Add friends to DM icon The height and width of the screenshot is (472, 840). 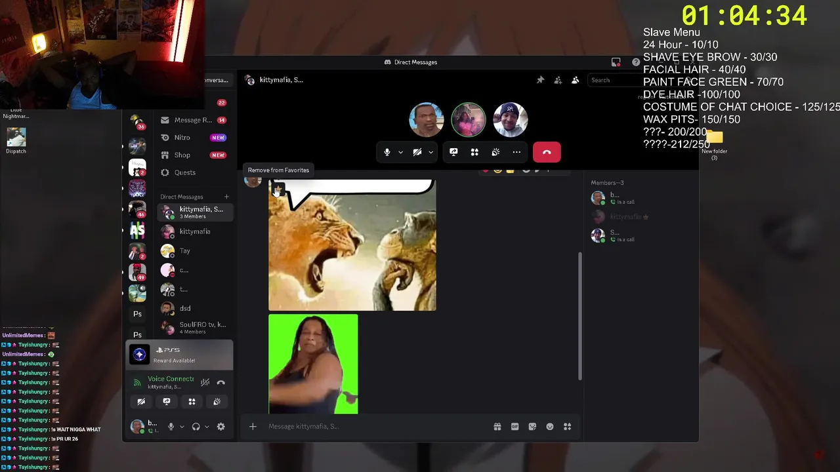558,80
